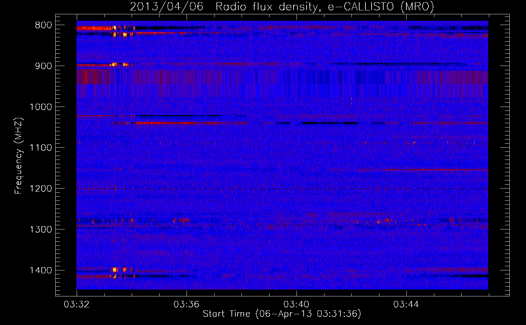526x325 pixels.
Task: Click the "Start Time (06-Apr-13 03:31:36)" axis title
Action: tap(282, 314)
